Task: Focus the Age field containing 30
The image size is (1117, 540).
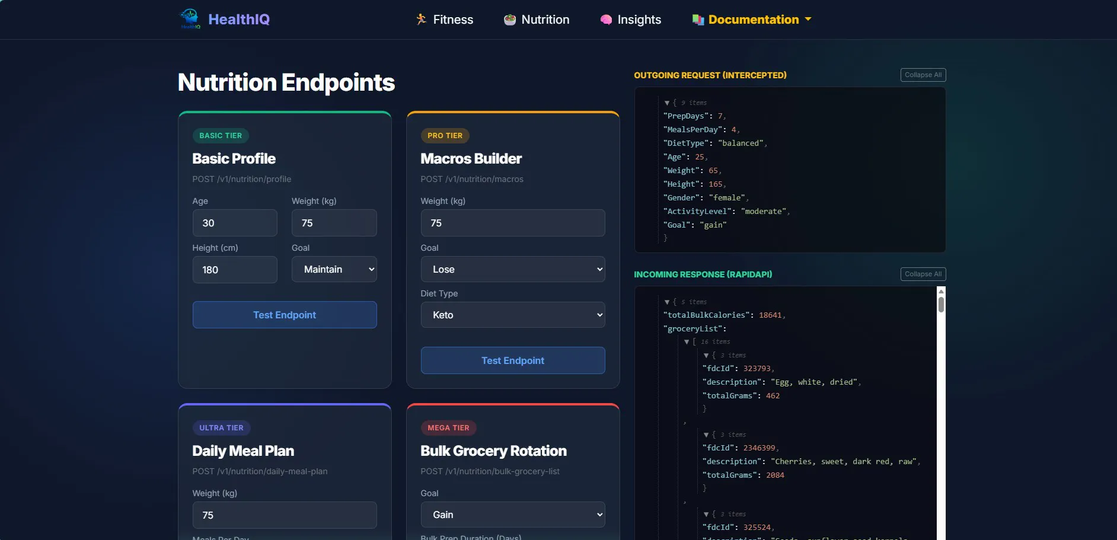Action: [235, 223]
